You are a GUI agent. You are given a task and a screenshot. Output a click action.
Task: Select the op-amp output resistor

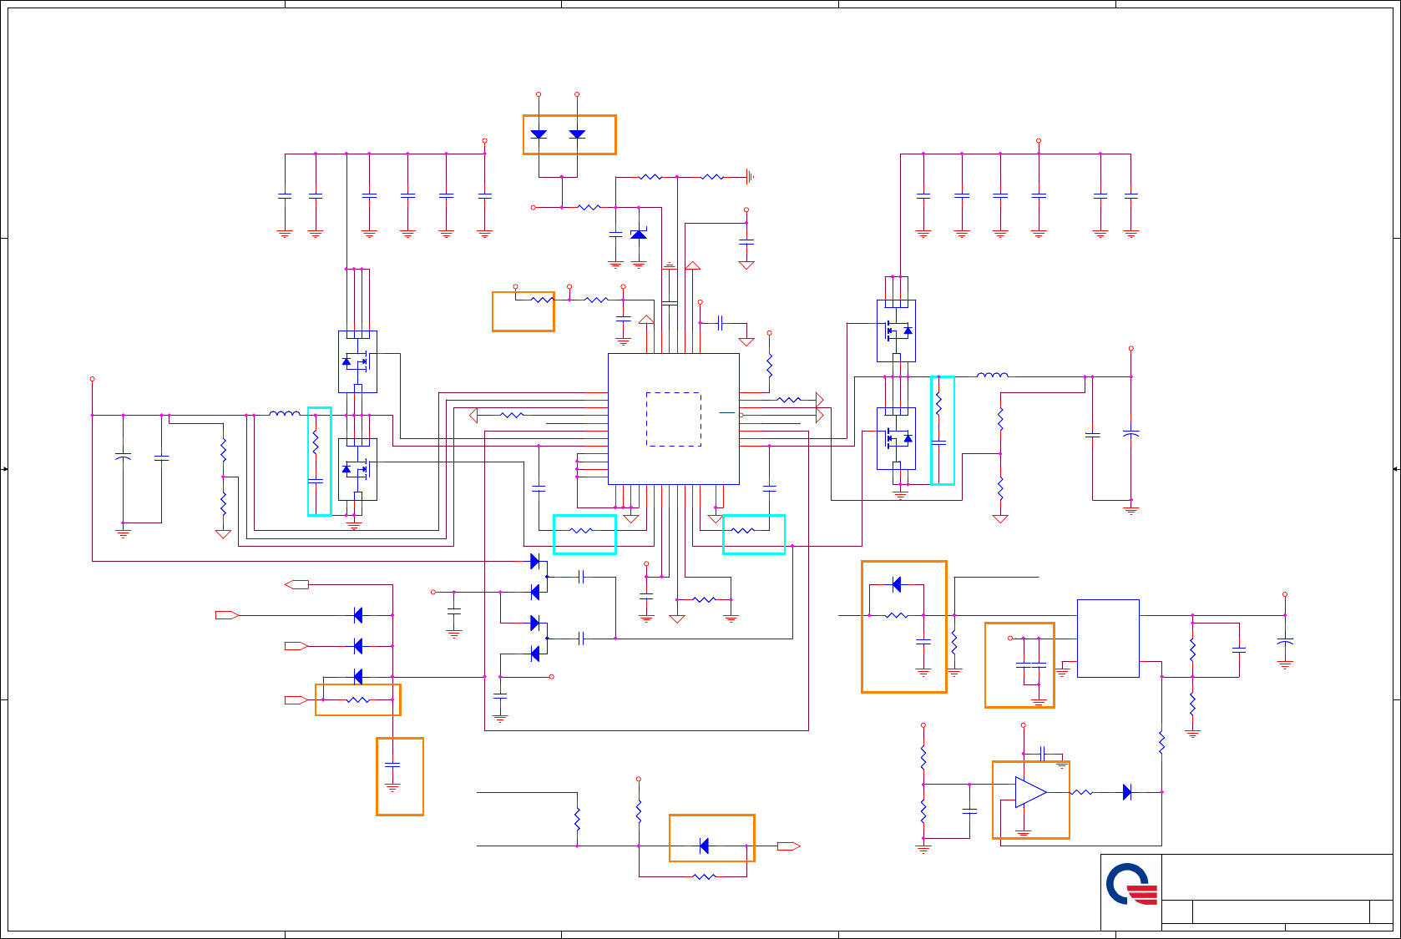pyautogui.click(x=1081, y=792)
